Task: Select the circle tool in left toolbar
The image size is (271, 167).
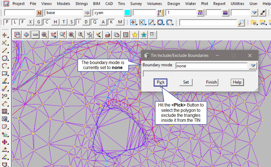Action: point(5,58)
